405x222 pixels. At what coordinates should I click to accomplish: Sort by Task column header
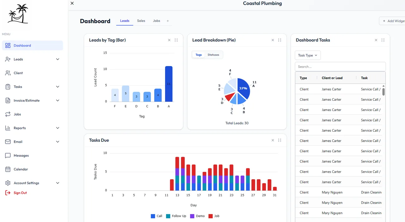click(364, 78)
